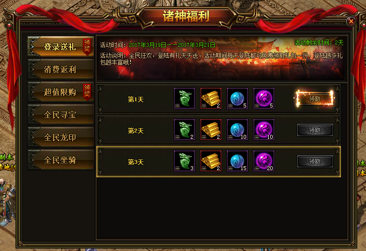Screen dimensions: 366x251
Task: Open the 登录送礼 tab
Action: [x=61, y=46]
